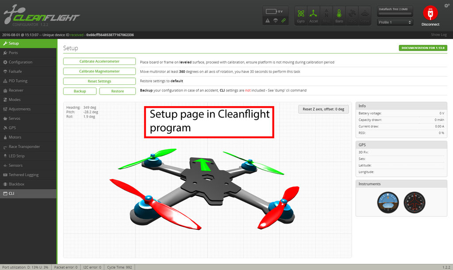Open the Blackbox tab
Screen dimensions: 453x270
click(28, 184)
